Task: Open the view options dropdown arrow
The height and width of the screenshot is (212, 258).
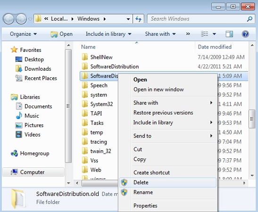Action: click(x=214, y=34)
